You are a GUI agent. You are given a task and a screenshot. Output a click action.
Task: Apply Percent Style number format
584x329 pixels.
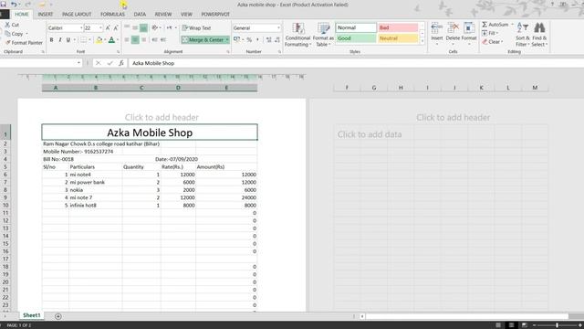[x=249, y=39]
